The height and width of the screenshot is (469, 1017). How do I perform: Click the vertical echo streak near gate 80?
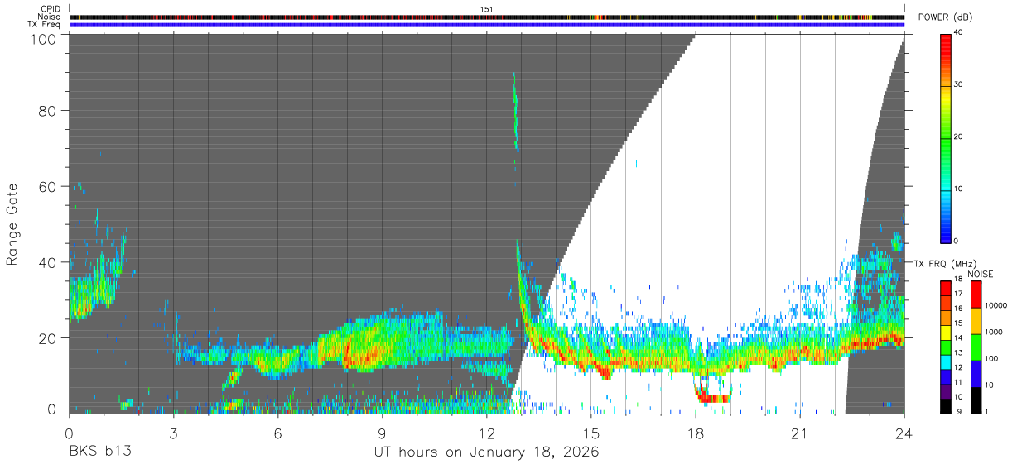(x=515, y=112)
